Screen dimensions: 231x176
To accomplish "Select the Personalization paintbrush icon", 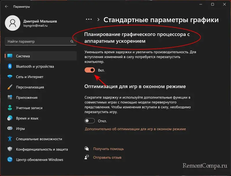I will pos(10,87).
